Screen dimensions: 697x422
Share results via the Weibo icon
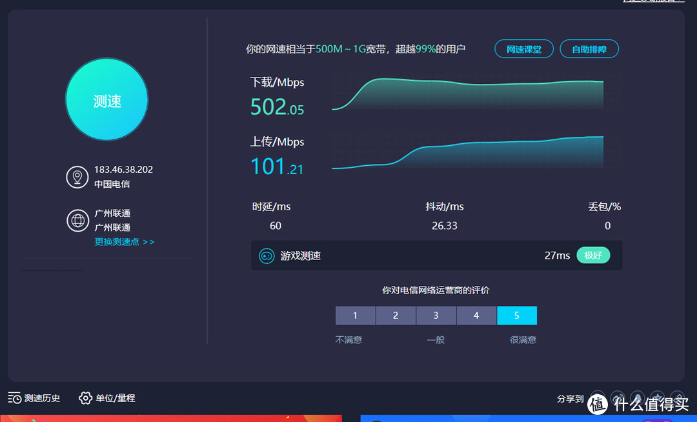click(x=617, y=398)
